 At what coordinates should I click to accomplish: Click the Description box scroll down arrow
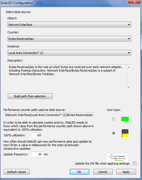pyautogui.click(x=129, y=88)
